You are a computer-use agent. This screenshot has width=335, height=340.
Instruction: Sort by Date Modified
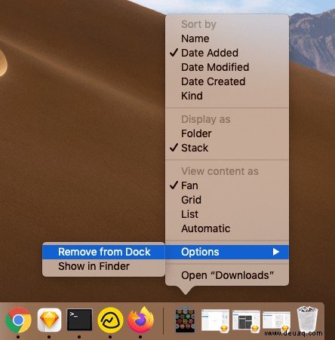click(227, 67)
